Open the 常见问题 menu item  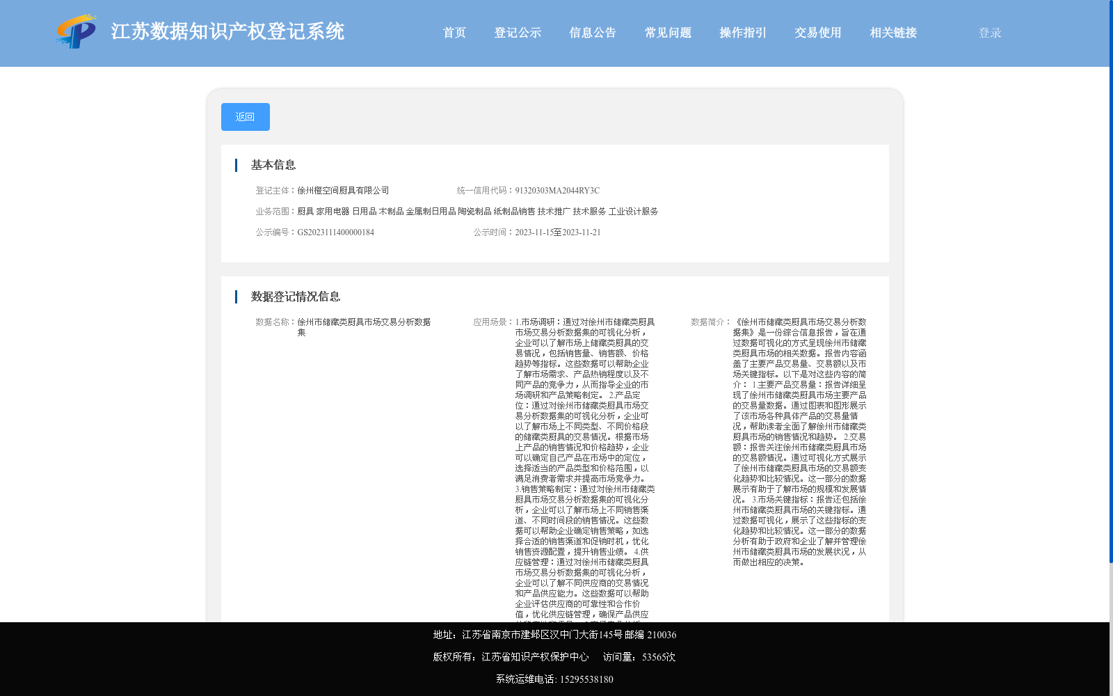(668, 33)
